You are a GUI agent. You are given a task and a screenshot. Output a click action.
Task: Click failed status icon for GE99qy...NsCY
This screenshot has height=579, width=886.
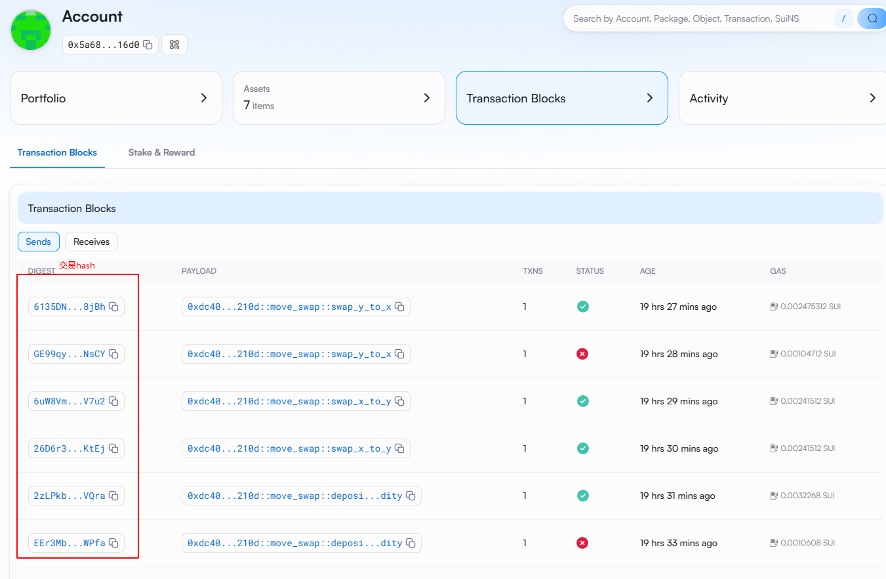pos(582,354)
